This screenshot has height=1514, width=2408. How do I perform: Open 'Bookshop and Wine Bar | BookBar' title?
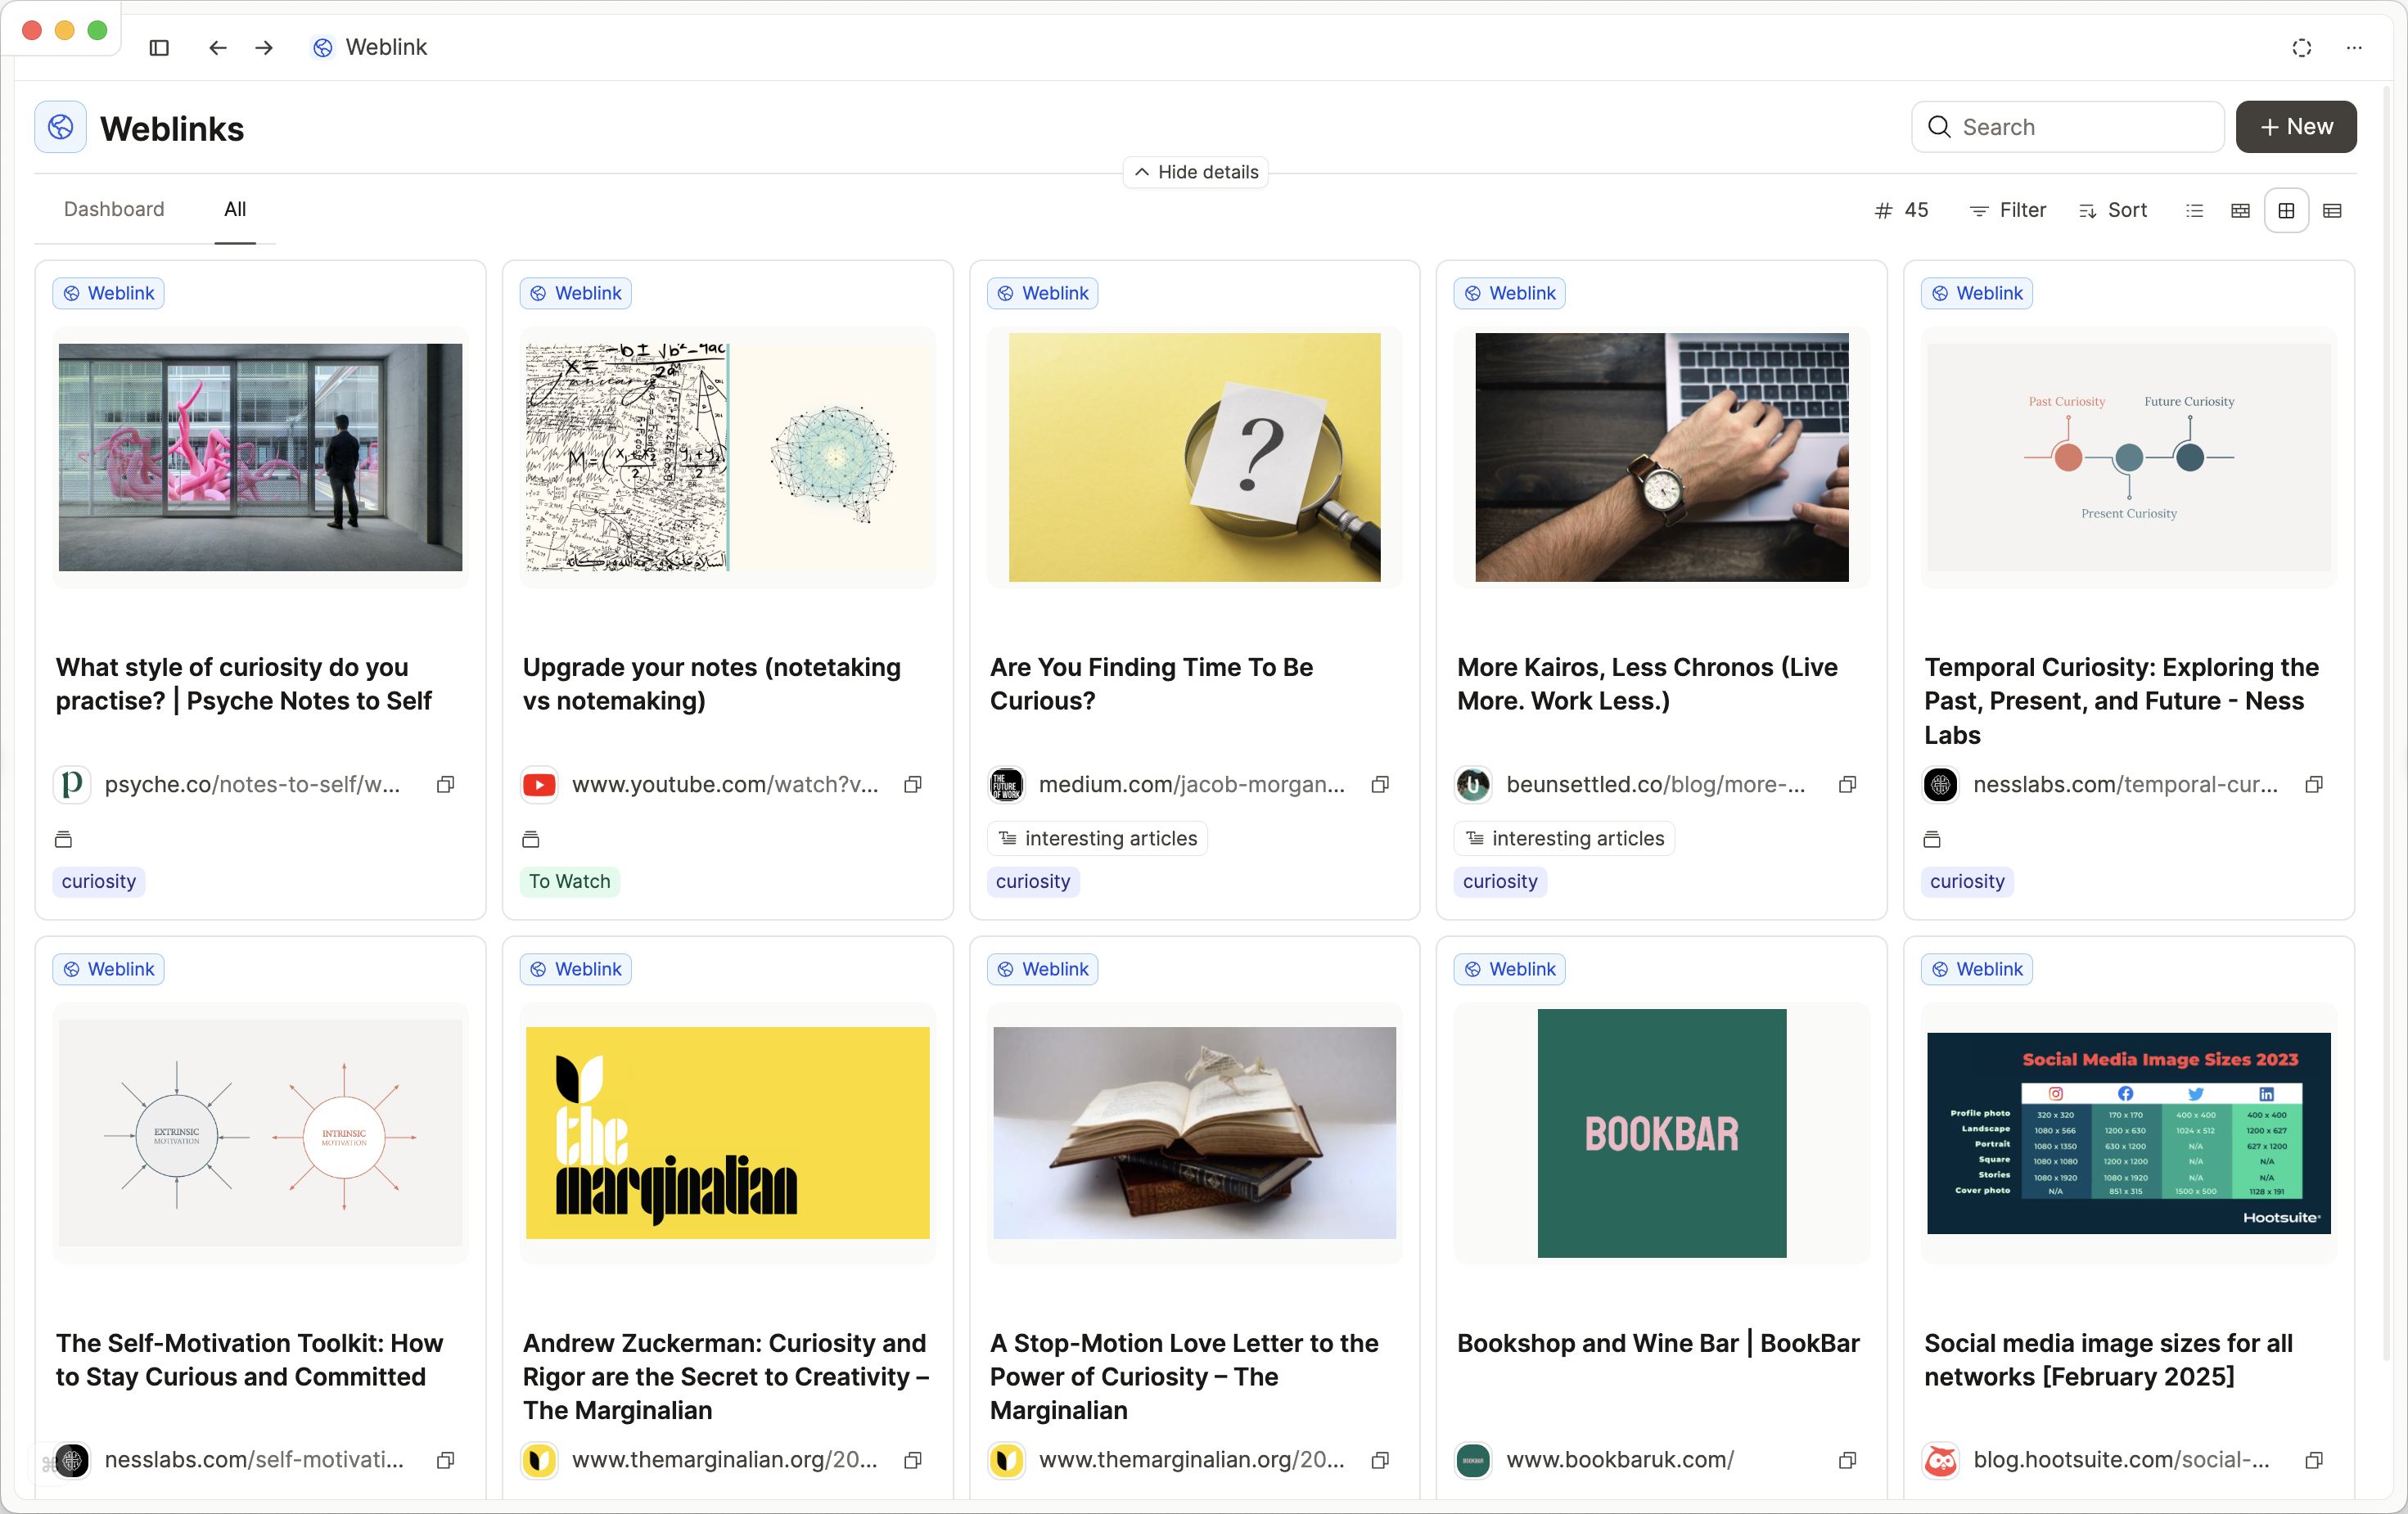(x=1658, y=1343)
